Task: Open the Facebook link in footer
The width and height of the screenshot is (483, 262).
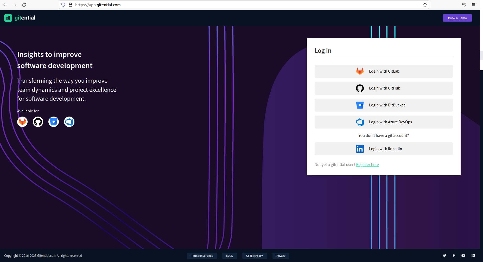Action: 454,256
